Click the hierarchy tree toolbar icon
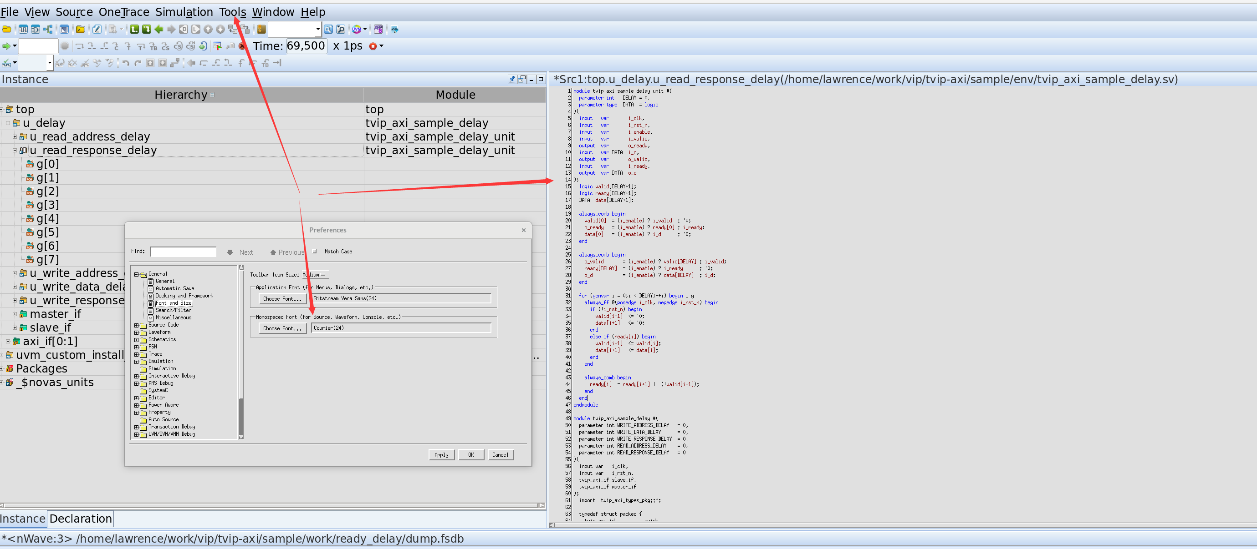Image resolution: width=1257 pixels, height=549 pixels. (x=48, y=29)
